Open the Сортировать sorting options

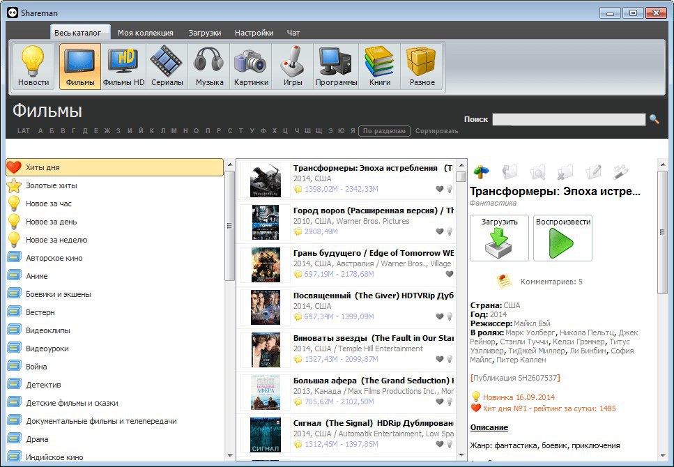point(436,131)
